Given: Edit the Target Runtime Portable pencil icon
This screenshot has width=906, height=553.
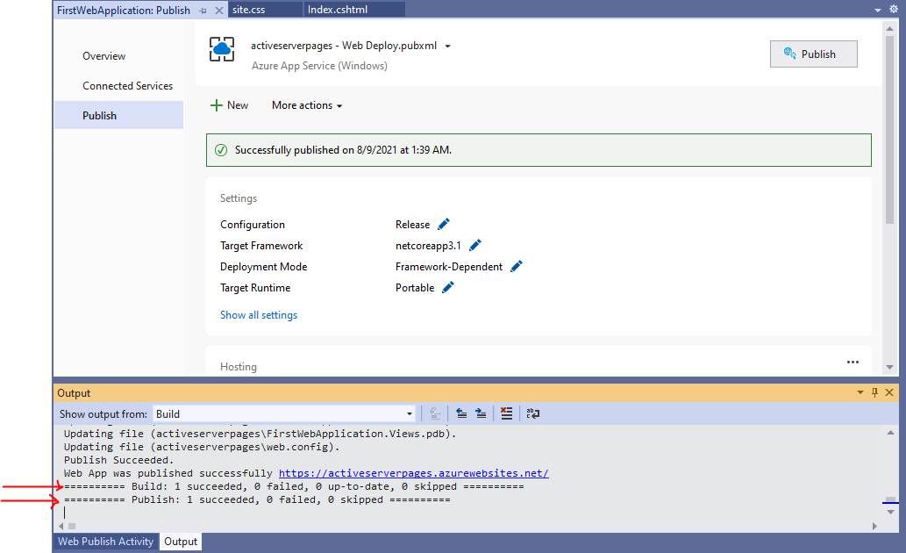Looking at the screenshot, I should tap(448, 287).
